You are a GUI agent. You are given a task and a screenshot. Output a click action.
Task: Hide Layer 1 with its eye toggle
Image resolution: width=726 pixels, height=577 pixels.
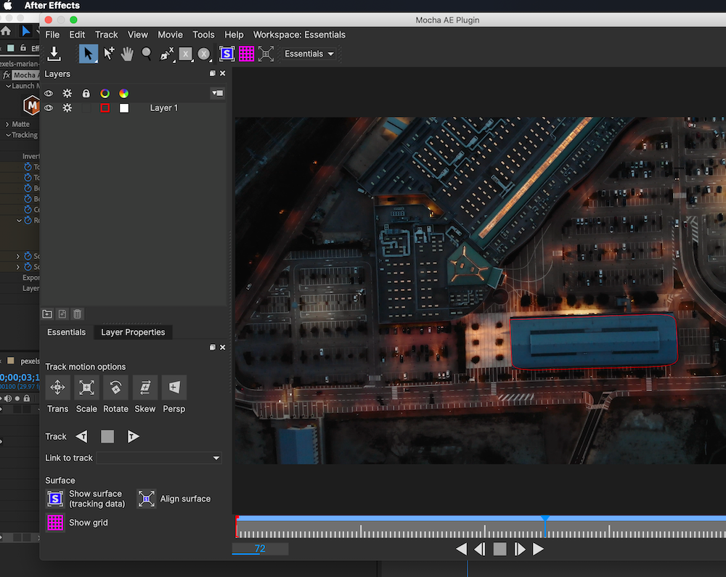(48, 107)
